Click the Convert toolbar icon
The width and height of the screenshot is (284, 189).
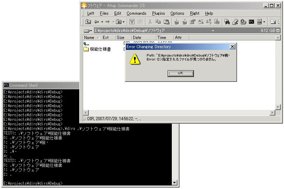click(x=209, y=22)
